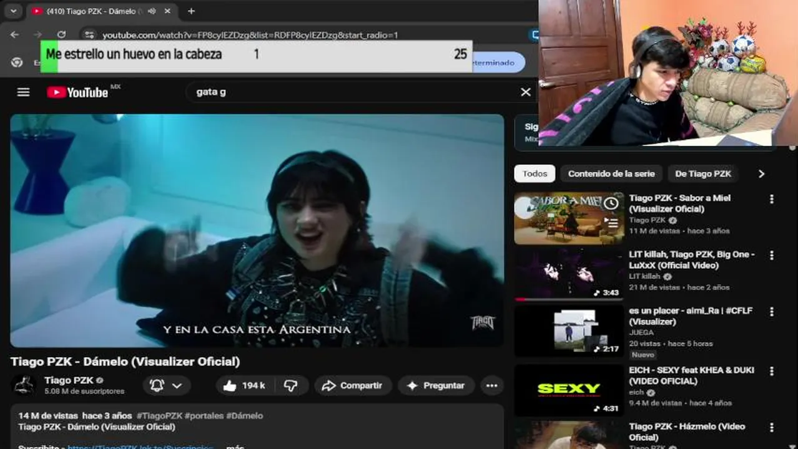Open options menu for Sabor a Miel
The image size is (798, 449).
click(772, 199)
